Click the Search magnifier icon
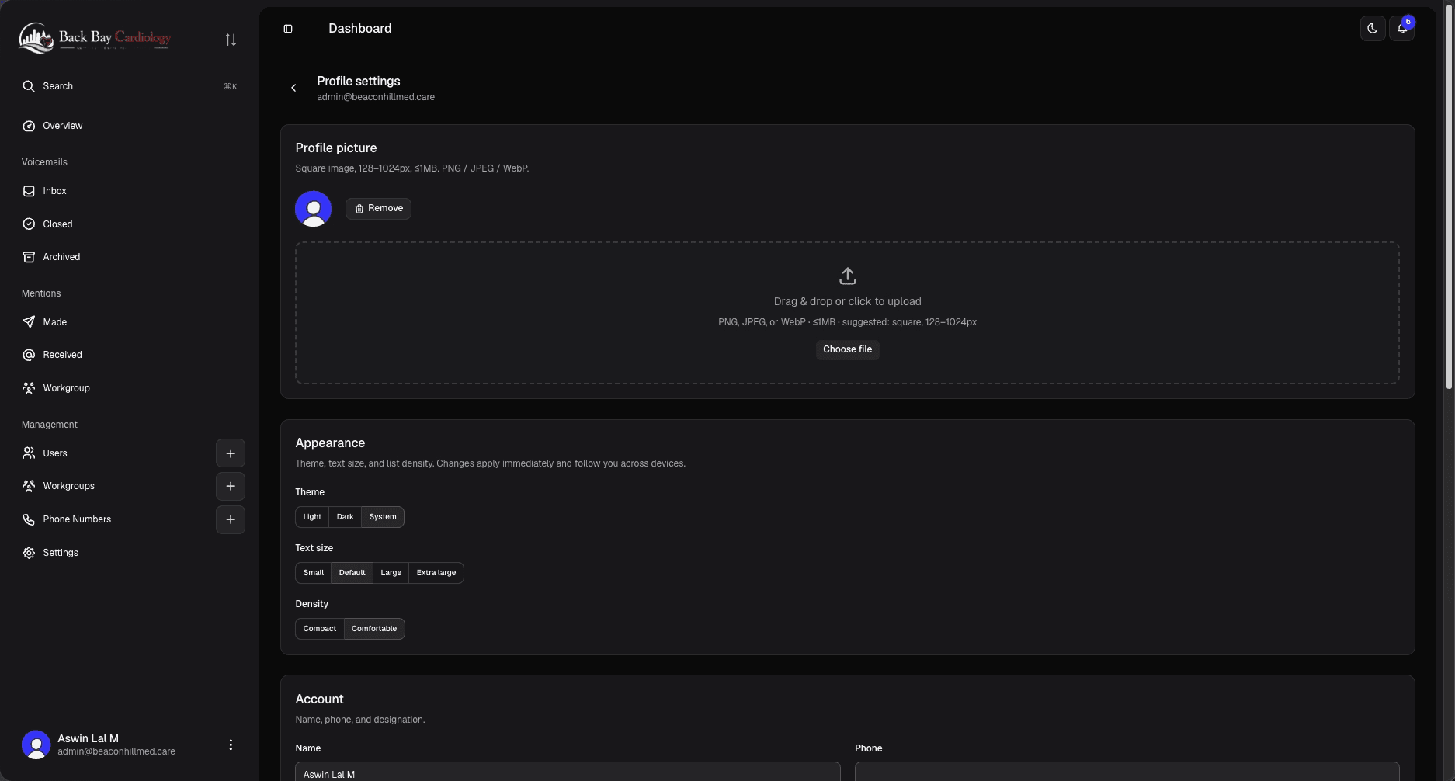 (x=29, y=86)
